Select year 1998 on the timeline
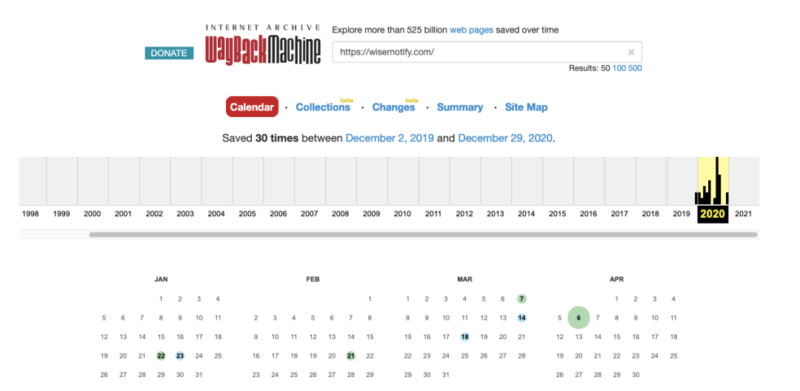The height and width of the screenshot is (391, 800). pos(30,214)
